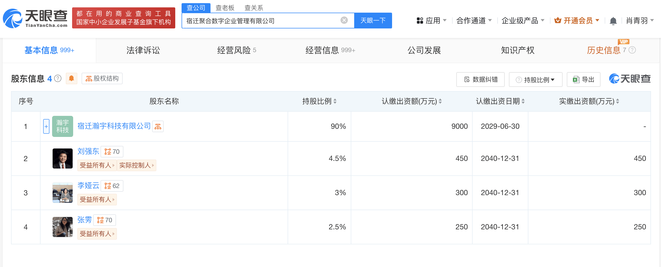The height and width of the screenshot is (267, 661).
Task: Switch to the 查老板 search tab
Action: pyautogui.click(x=225, y=8)
